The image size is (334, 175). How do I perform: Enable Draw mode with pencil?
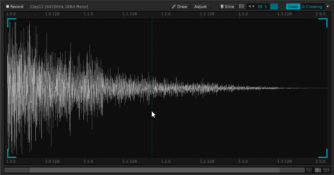point(179,6)
